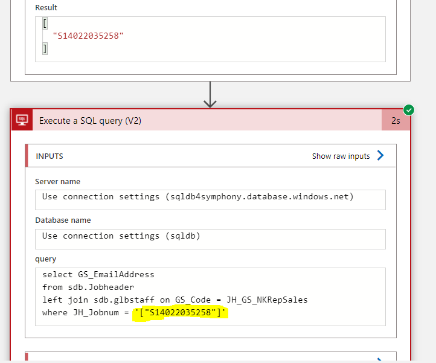Click the query label

46,259
